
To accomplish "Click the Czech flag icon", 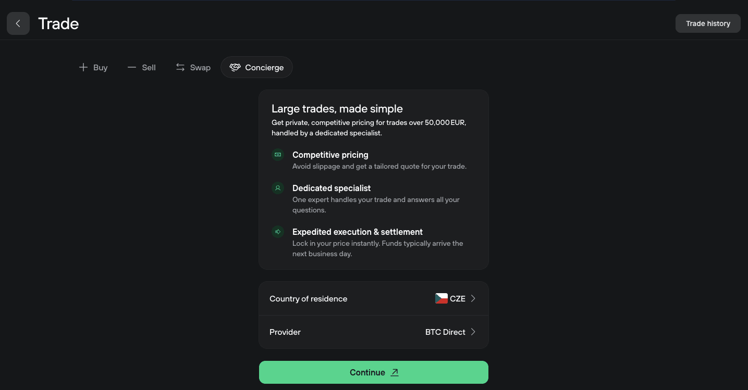I will 441,298.
